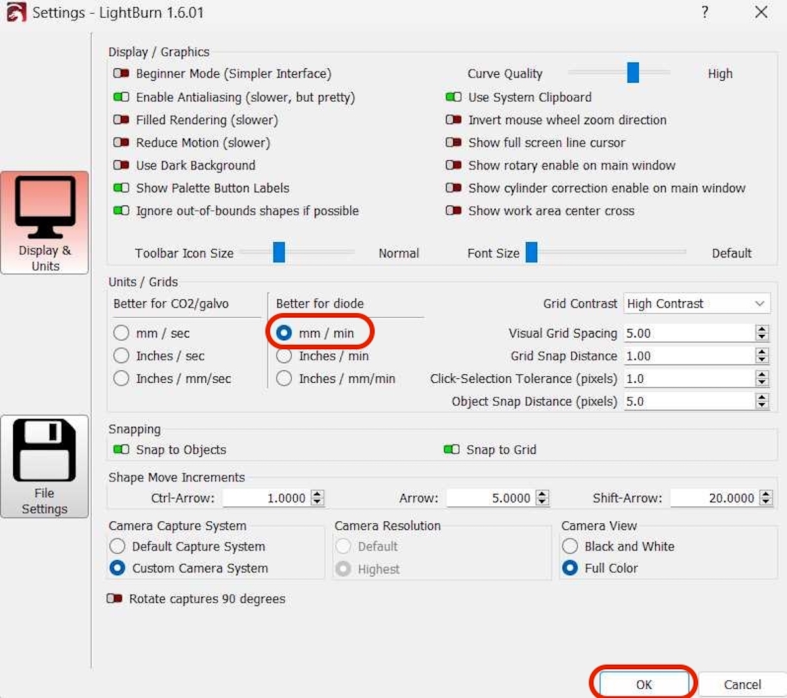Click the Toolbar Icon Size slider handle
Viewport: 787px width, 698px height.
click(279, 252)
